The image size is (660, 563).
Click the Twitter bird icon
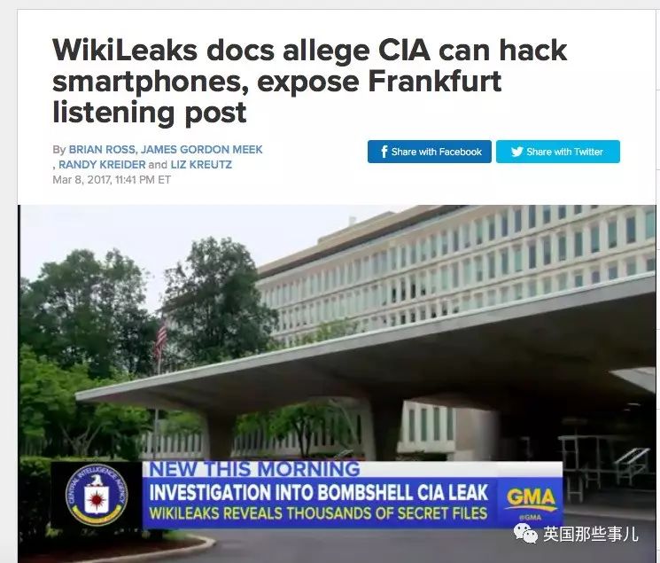(516, 152)
